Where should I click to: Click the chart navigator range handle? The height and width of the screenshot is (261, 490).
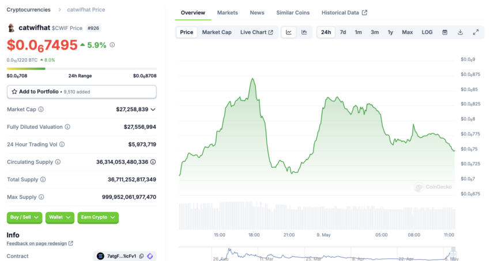point(454,254)
